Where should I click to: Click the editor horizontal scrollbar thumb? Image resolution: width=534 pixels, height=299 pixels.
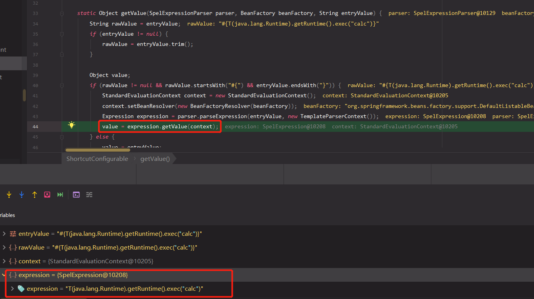[x=98, y=150]
